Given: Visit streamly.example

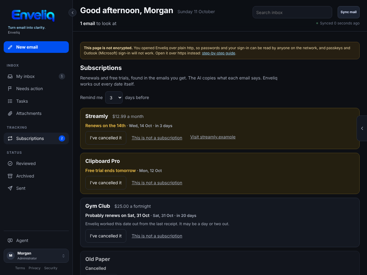Looking at the screenshot, I should pos(213,137).
